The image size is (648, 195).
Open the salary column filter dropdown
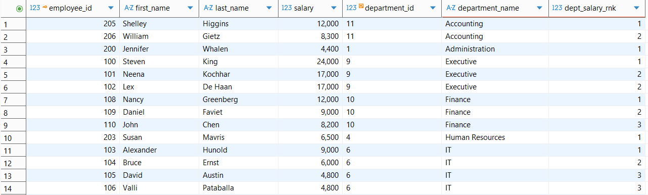coord(334,9)
